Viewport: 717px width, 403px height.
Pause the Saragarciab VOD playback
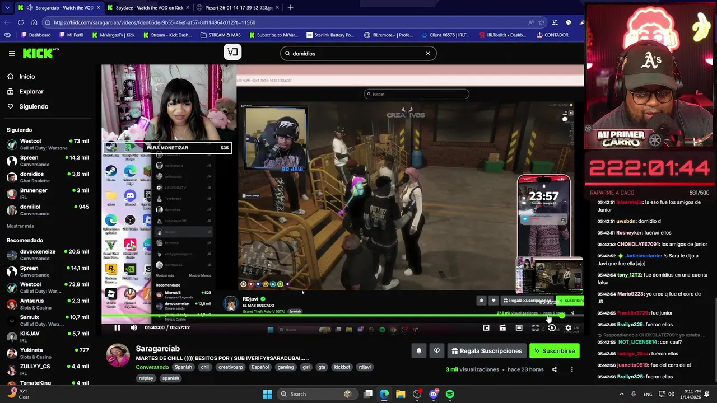point(117,327)
